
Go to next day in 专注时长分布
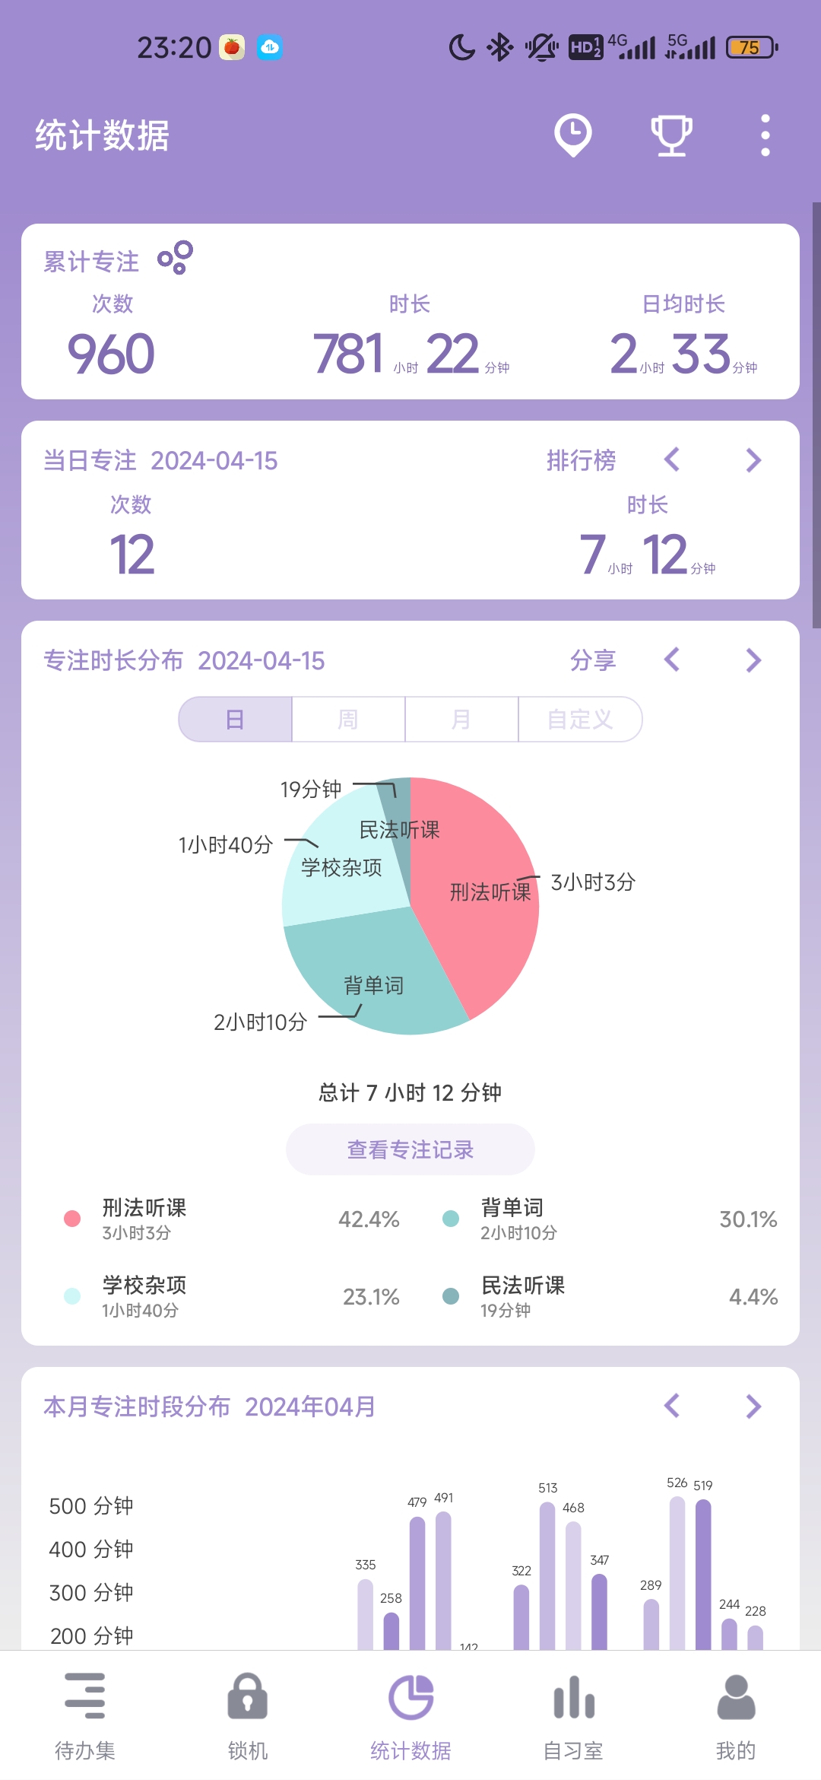tap(753, 660)
